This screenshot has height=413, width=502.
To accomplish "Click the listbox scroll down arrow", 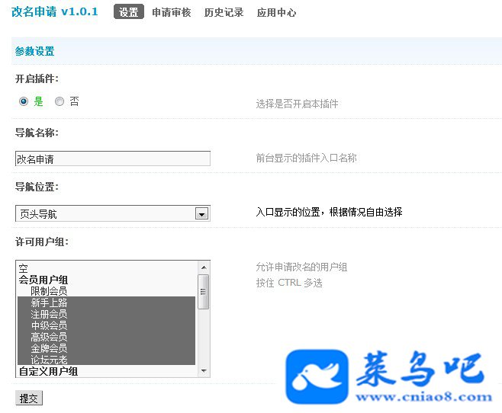I will point(204,371).
